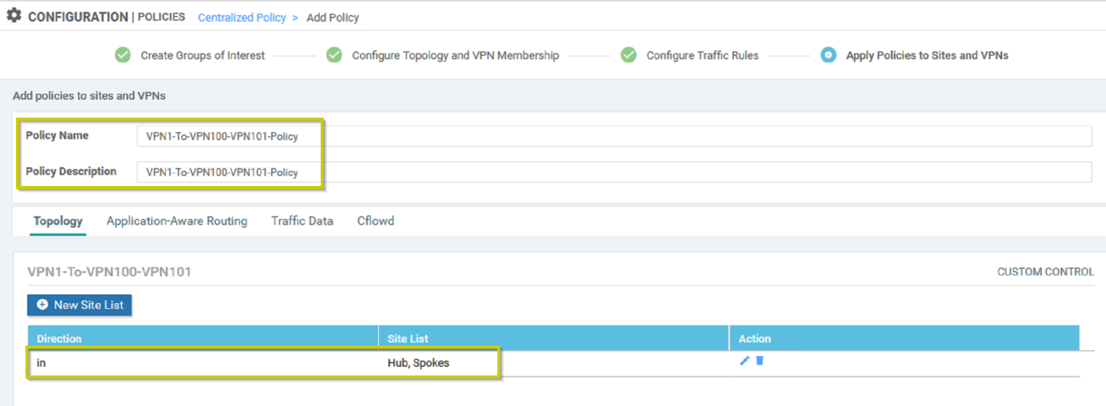Click the Configuration gear icon
This screenshot has width=1106, height=406.
[14, 15]
